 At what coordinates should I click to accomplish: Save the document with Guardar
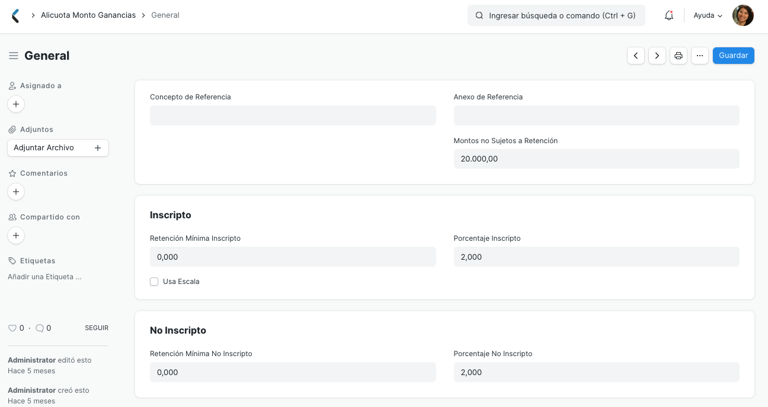click(x=734, y=56)
